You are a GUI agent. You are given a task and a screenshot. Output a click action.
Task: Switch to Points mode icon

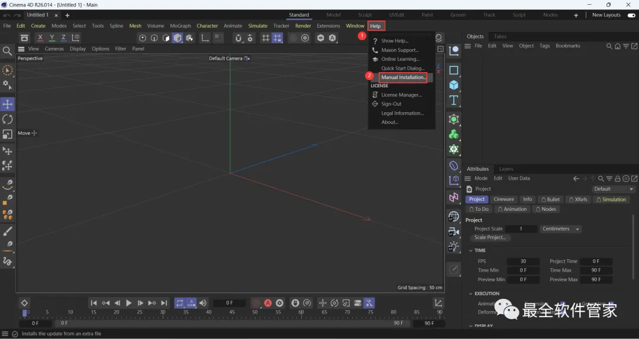[x=143, y=38]
